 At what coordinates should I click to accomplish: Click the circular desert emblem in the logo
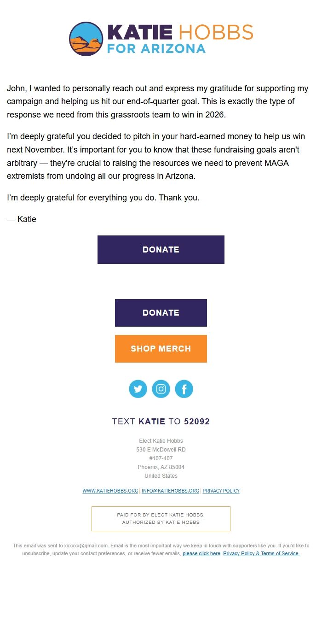tap(86, 39)
